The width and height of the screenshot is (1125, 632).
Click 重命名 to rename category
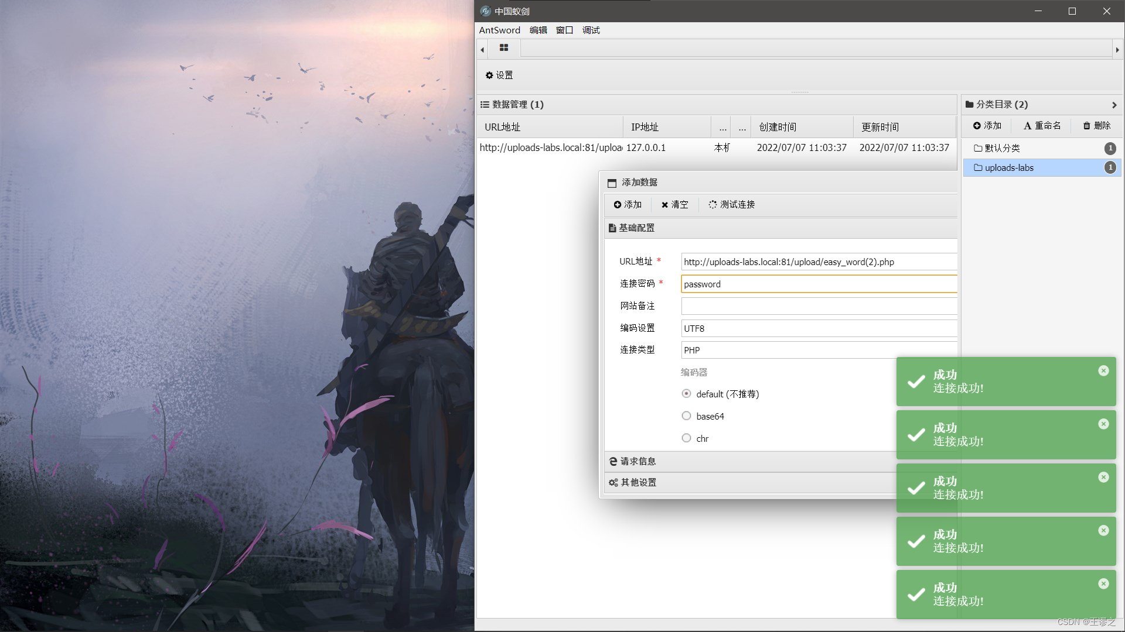[x=1042, y=125]
